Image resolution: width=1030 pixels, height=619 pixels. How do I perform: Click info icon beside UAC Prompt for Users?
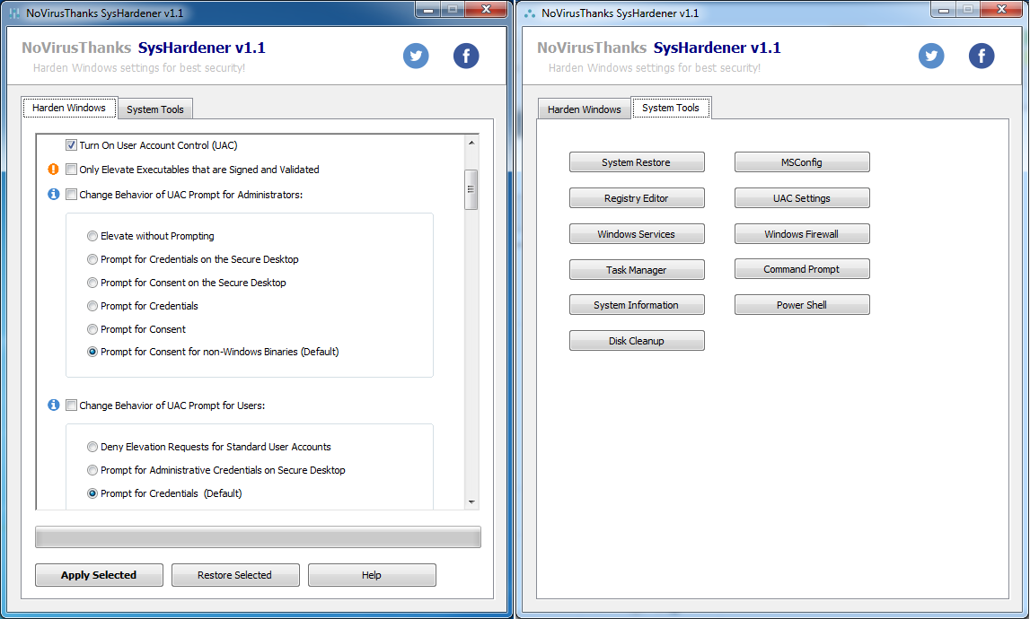pos(54,405)
